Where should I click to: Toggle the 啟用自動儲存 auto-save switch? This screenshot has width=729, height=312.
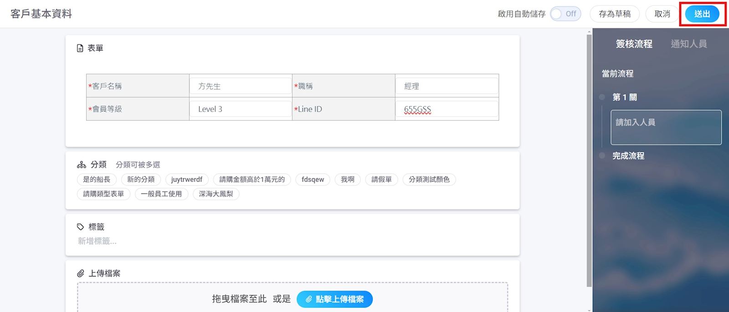coord(565,14)
